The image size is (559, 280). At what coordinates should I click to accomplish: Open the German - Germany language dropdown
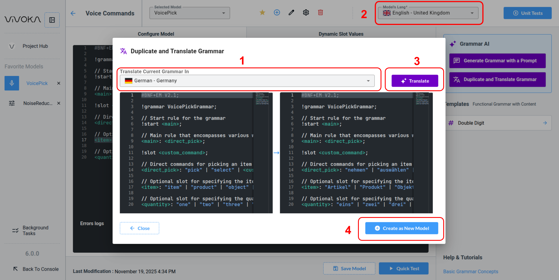click(x=247, y=81)
